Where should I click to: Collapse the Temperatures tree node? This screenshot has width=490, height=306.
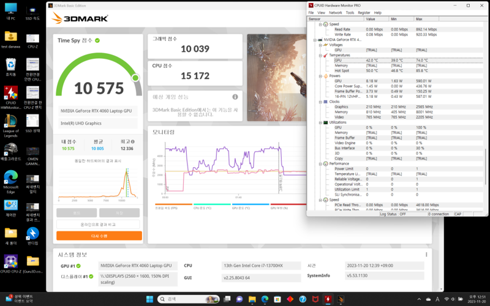[x=320, y=55]
